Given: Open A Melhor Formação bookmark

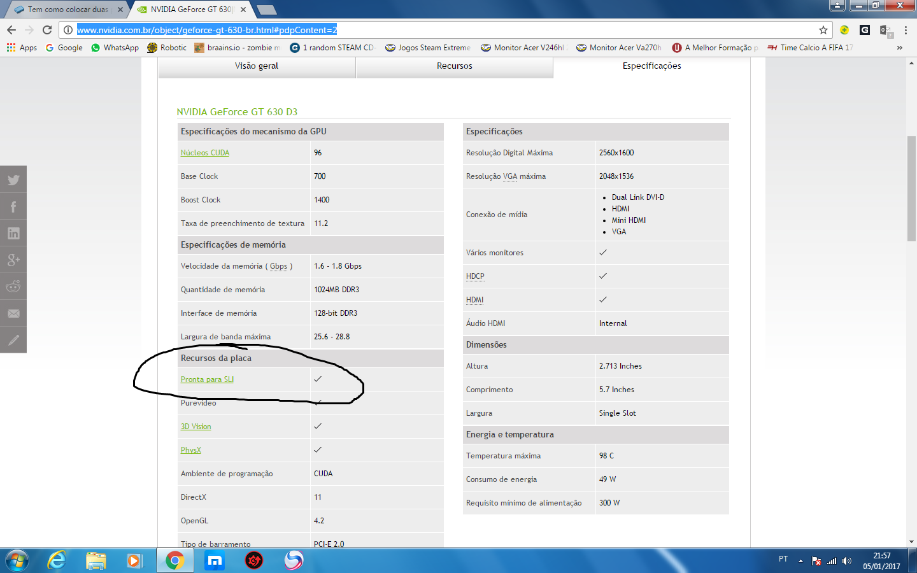Looking at the screenshot, I should point(715,48).
